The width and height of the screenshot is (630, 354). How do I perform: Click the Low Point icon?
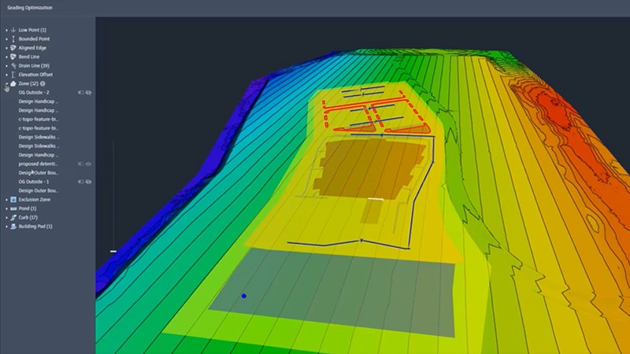13,30
